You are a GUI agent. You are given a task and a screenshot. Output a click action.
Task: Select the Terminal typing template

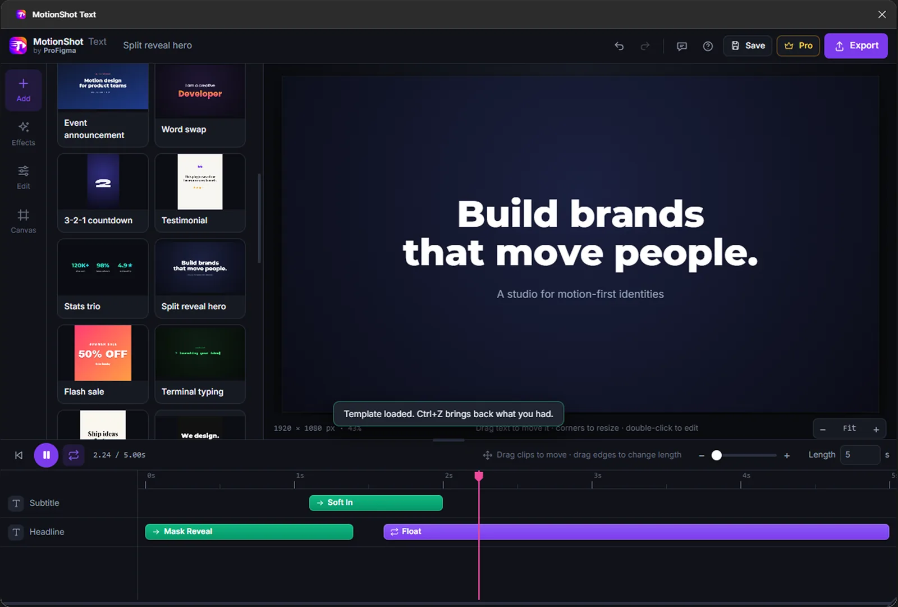coord(200,364)
